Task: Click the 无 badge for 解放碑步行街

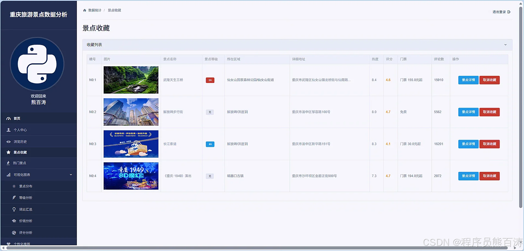Action: pyautogui.click(x=210, y=112)
